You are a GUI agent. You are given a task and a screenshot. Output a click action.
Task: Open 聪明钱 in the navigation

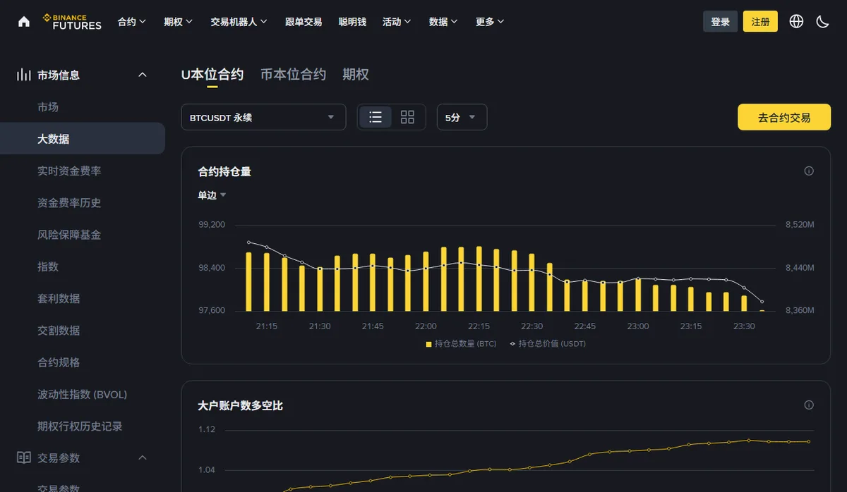(x=352, y=22)
